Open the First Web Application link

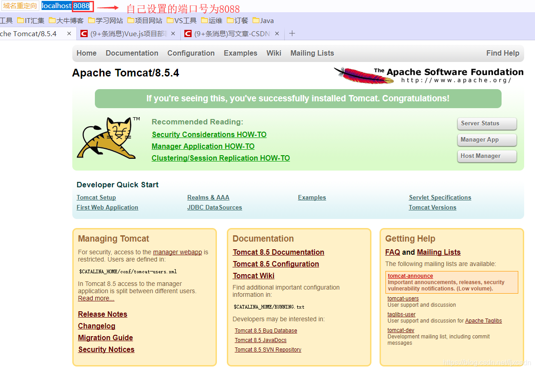point(108,207)
